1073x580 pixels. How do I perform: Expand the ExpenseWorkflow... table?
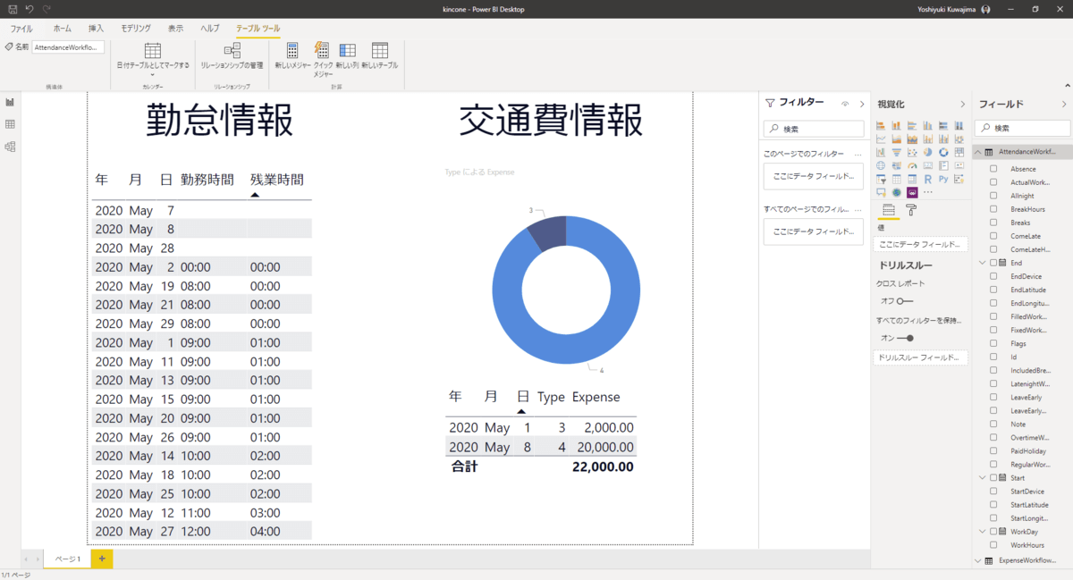click(x=977, y=560)
